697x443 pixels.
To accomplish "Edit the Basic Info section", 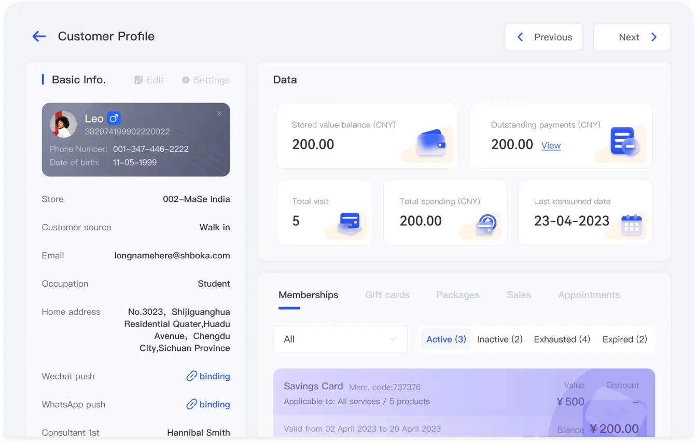I will [x=149, y=80].
